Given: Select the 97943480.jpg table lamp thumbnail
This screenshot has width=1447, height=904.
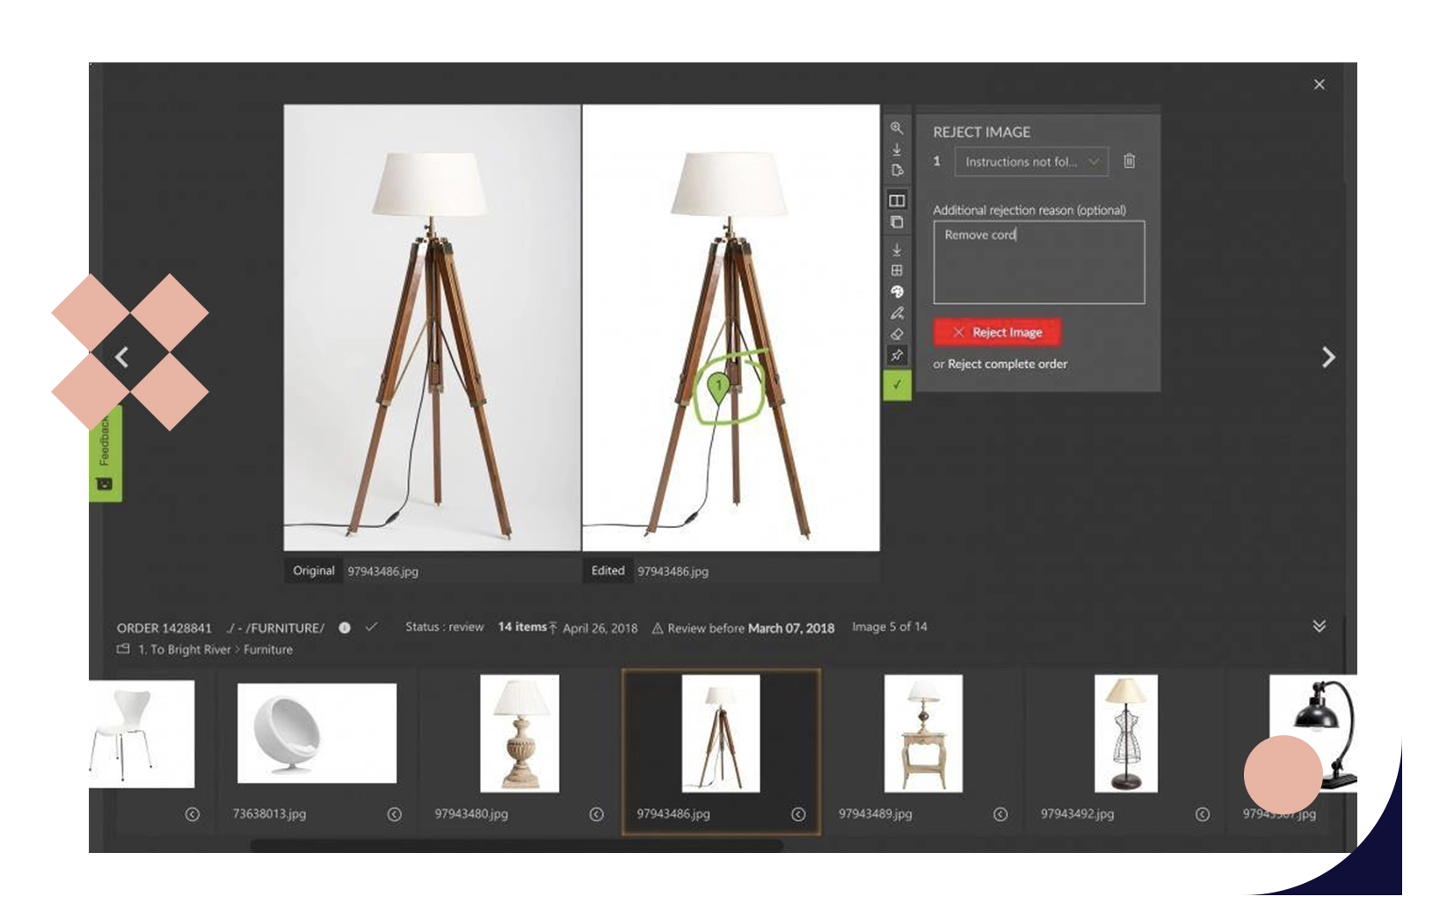Looking at the screenshot, I should pyautogui.click(x=520, y=734).
